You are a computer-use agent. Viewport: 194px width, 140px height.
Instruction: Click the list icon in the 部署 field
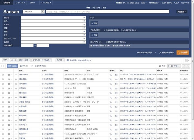tap(84, 28)
